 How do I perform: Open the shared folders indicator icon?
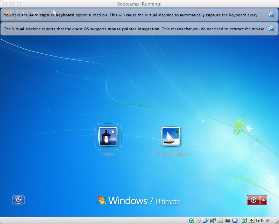(220, 221)
